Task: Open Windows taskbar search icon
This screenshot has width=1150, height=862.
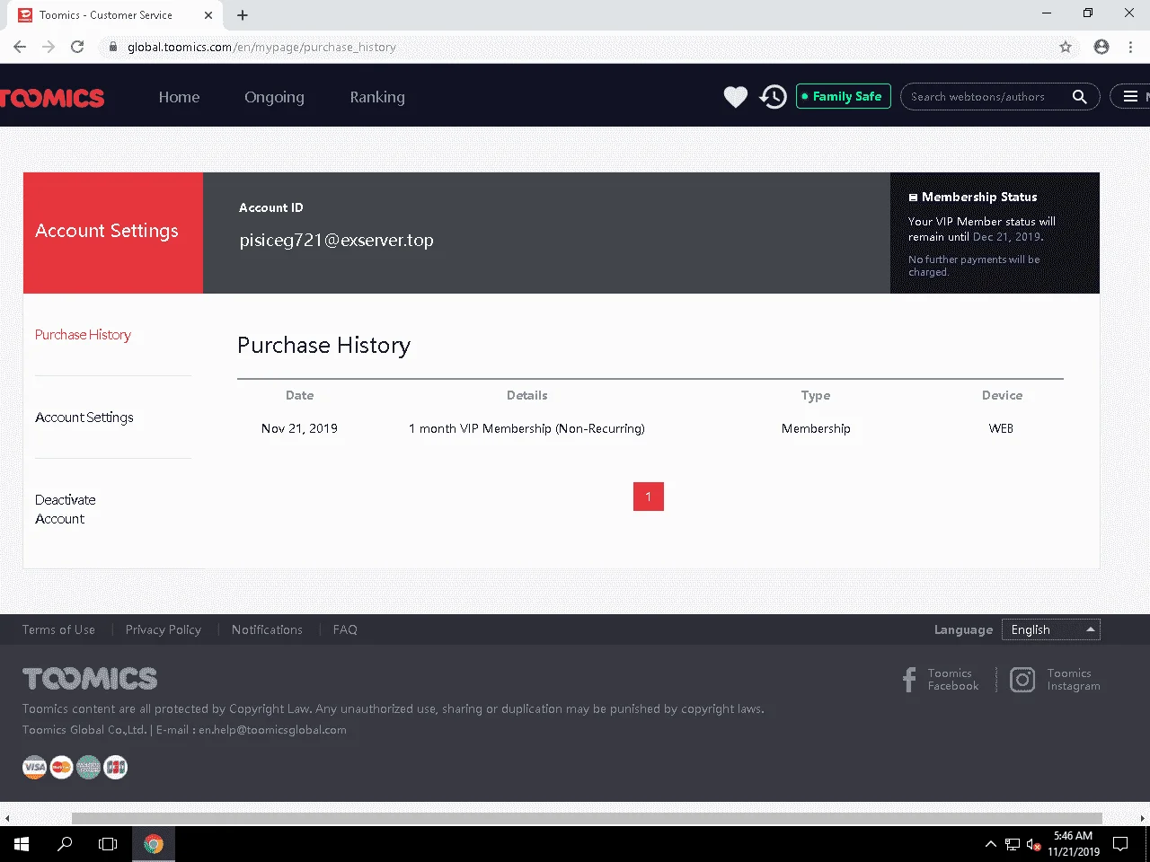Action: [65, 844]
